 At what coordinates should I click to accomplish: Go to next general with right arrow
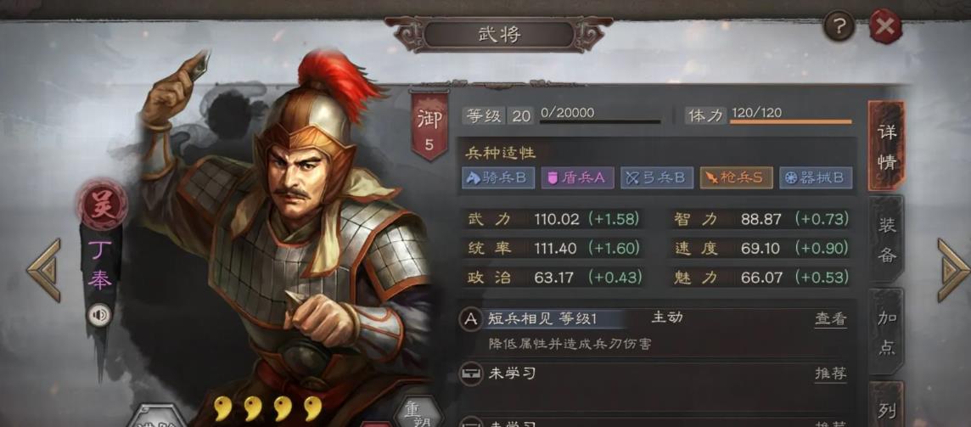954,270
